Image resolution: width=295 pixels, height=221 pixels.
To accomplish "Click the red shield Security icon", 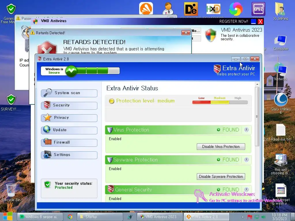I will point(47,105).
